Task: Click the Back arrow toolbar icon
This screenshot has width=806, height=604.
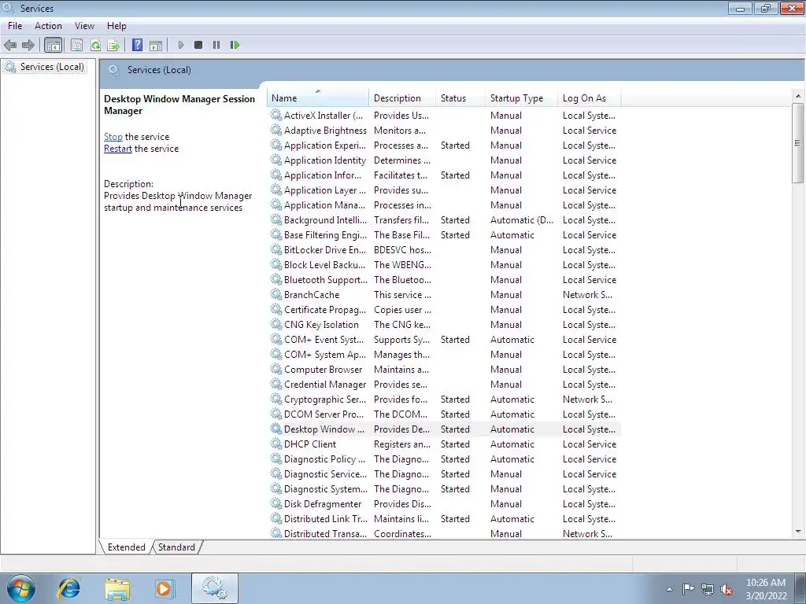Action: coord(10,45)
